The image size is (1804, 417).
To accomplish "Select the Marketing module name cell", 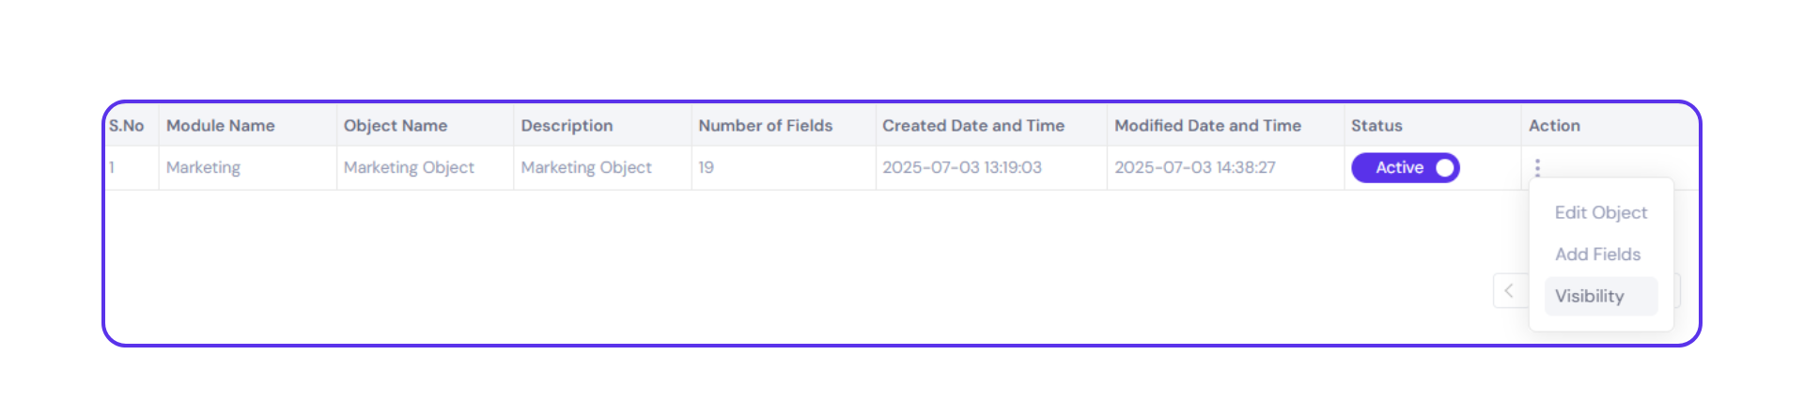I will 203,168.
